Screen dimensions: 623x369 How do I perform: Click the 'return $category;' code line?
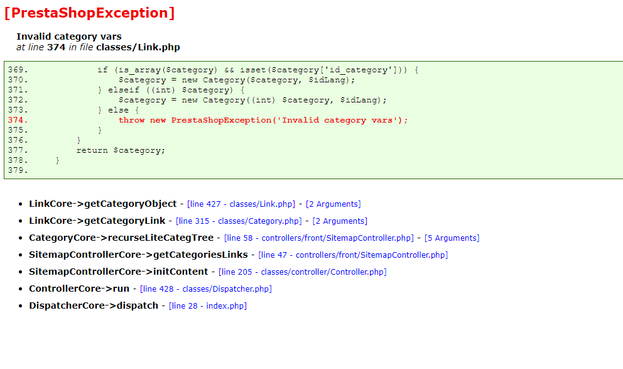(121, 150)
